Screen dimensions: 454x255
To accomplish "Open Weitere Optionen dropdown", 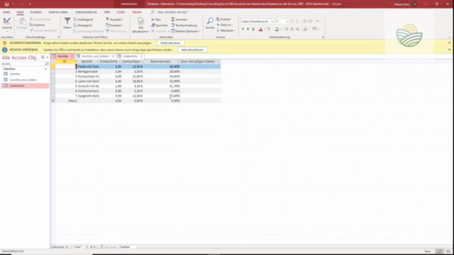I will point(185,31).
